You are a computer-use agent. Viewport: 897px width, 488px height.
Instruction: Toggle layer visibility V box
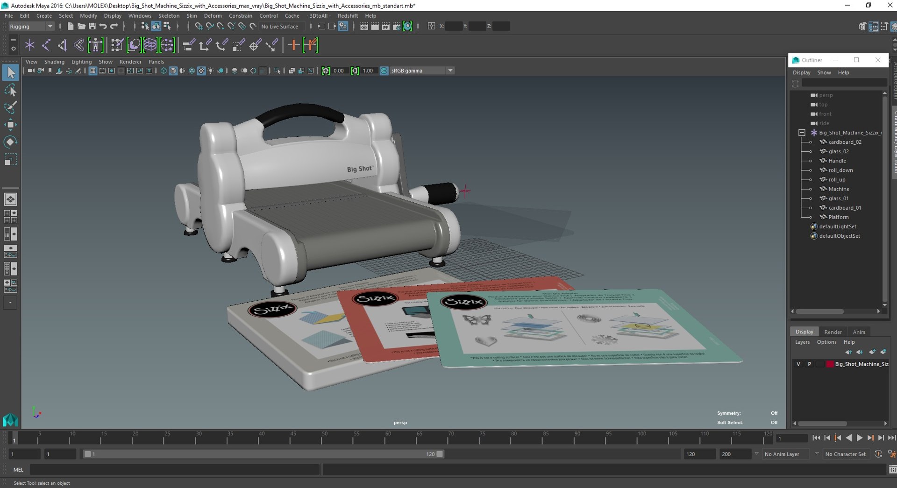798,364
